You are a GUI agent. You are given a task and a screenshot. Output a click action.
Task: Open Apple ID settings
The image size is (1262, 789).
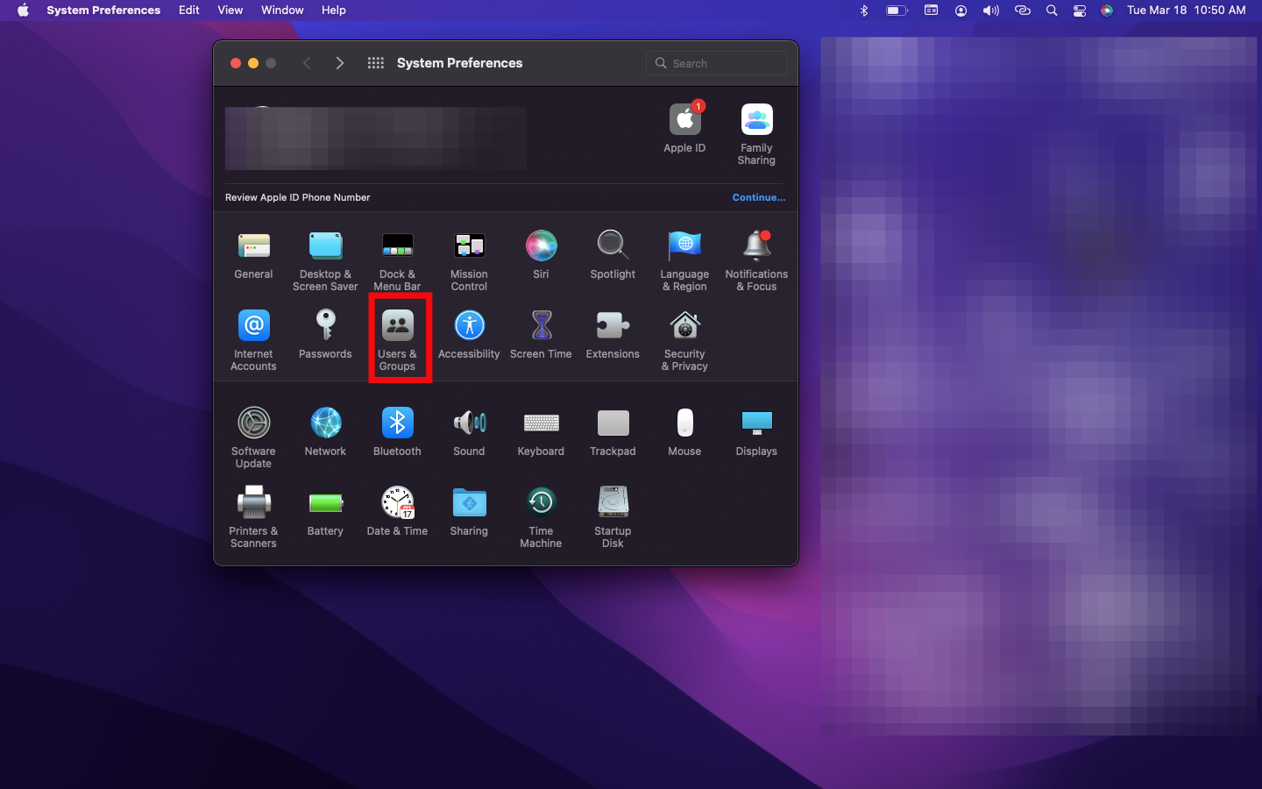(684, 128)
